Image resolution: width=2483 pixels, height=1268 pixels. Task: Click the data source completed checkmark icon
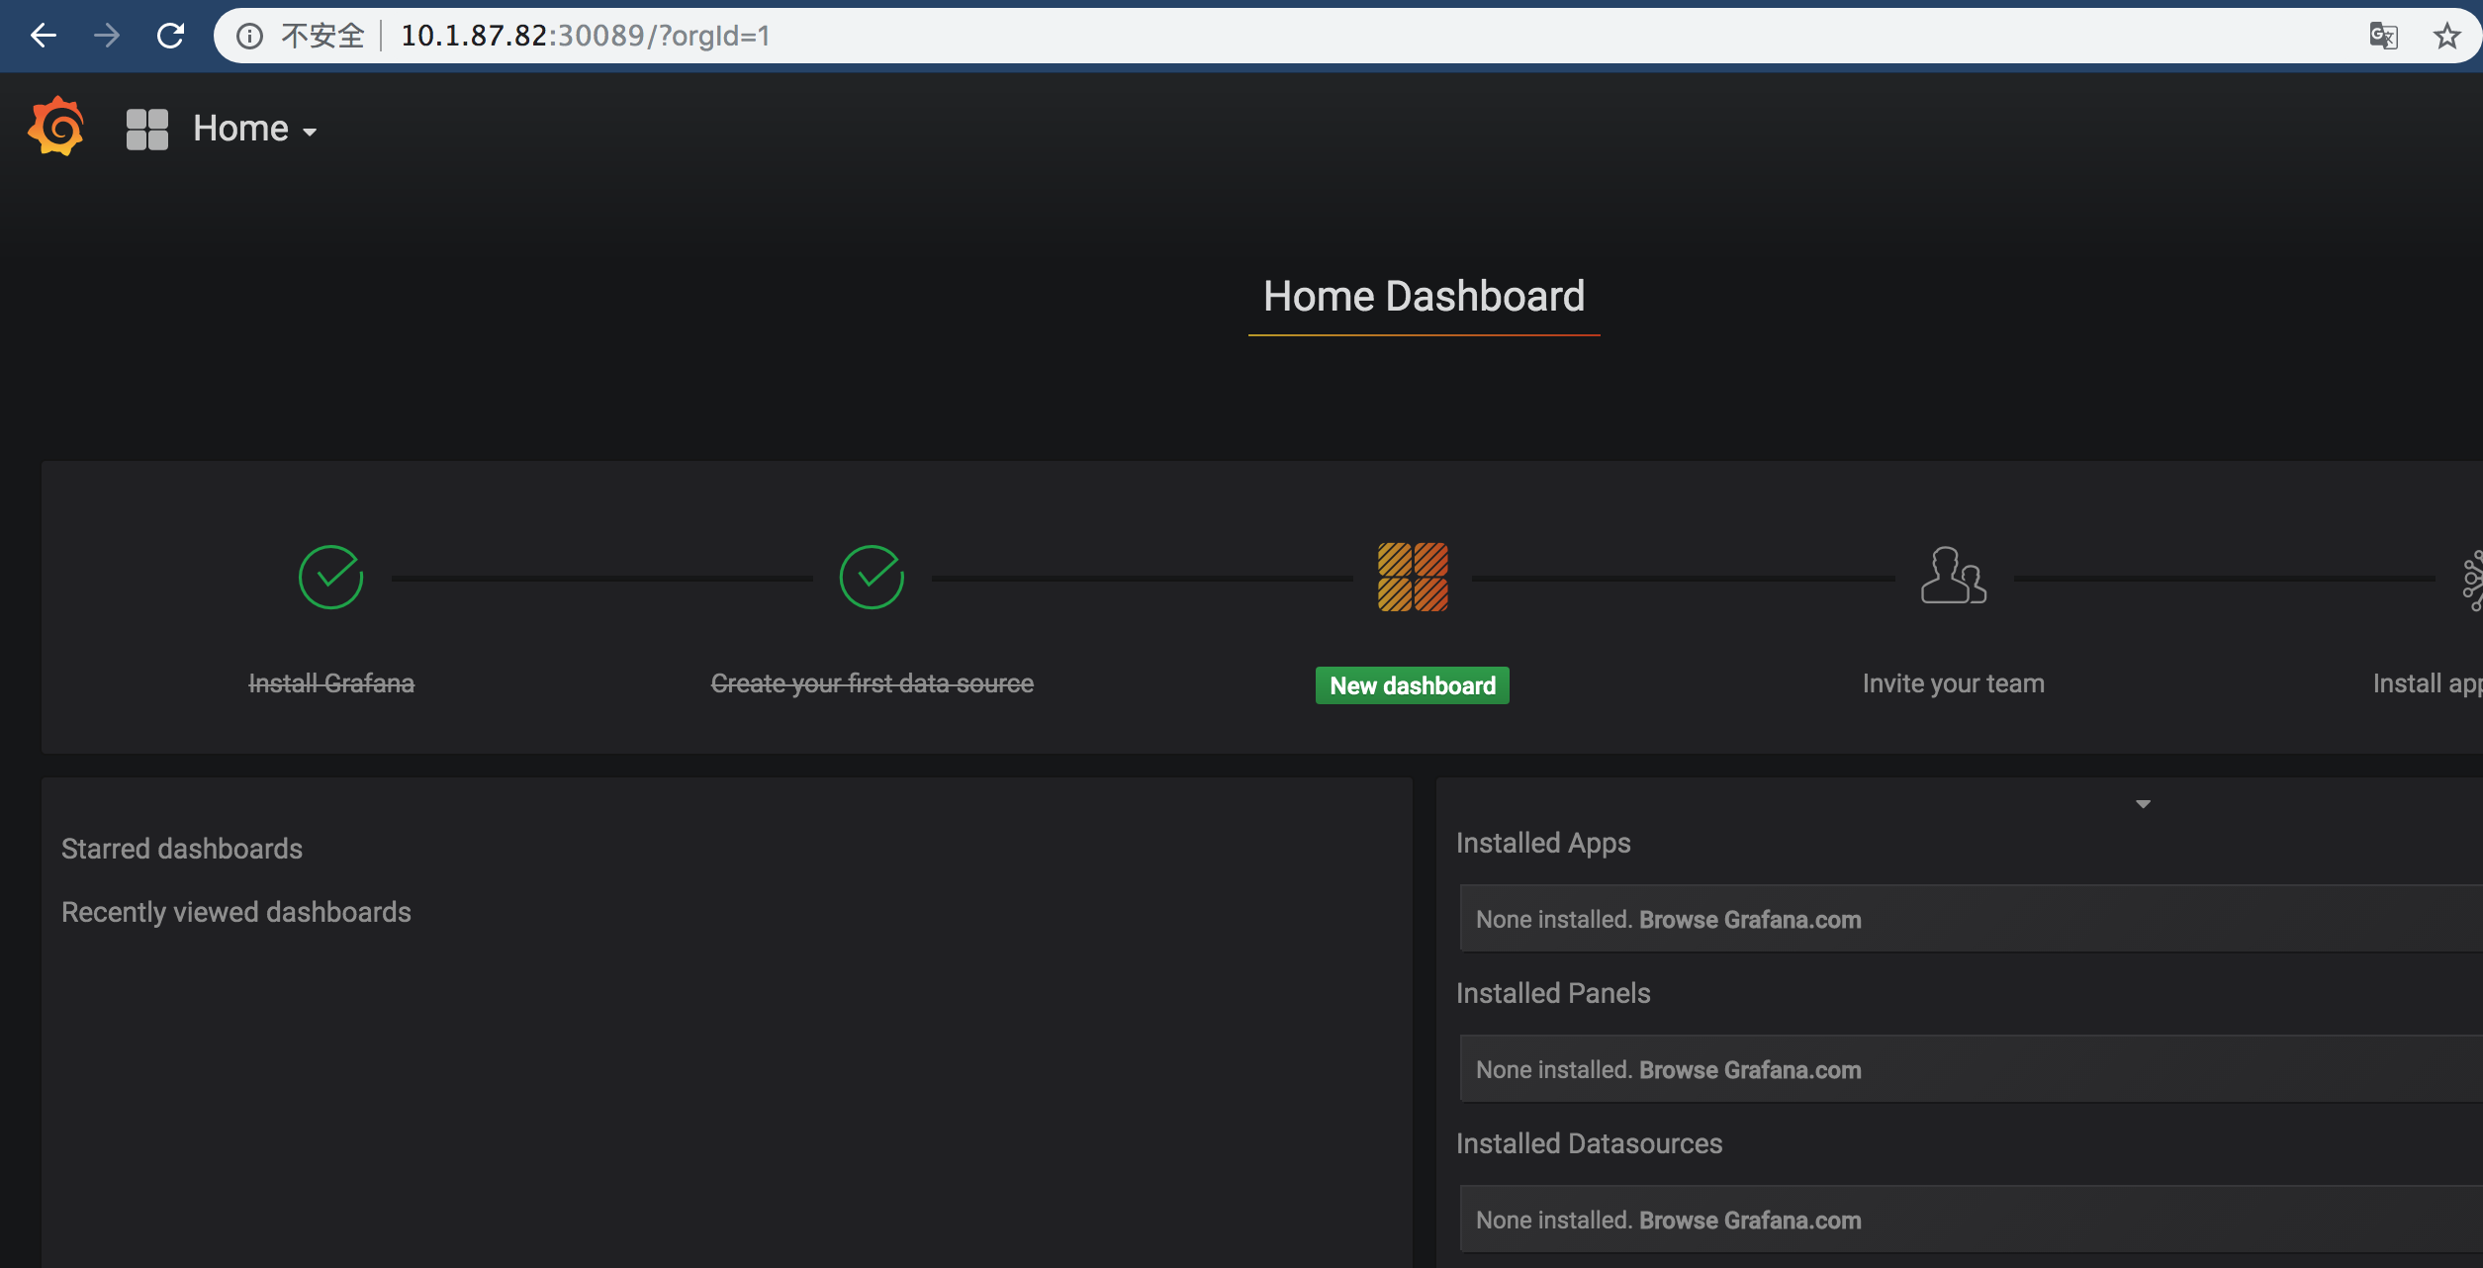(872, 577)
